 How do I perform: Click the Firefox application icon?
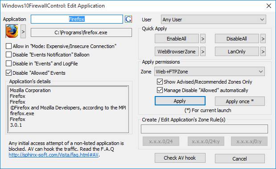pyautogui.click(x=12, y=31)
